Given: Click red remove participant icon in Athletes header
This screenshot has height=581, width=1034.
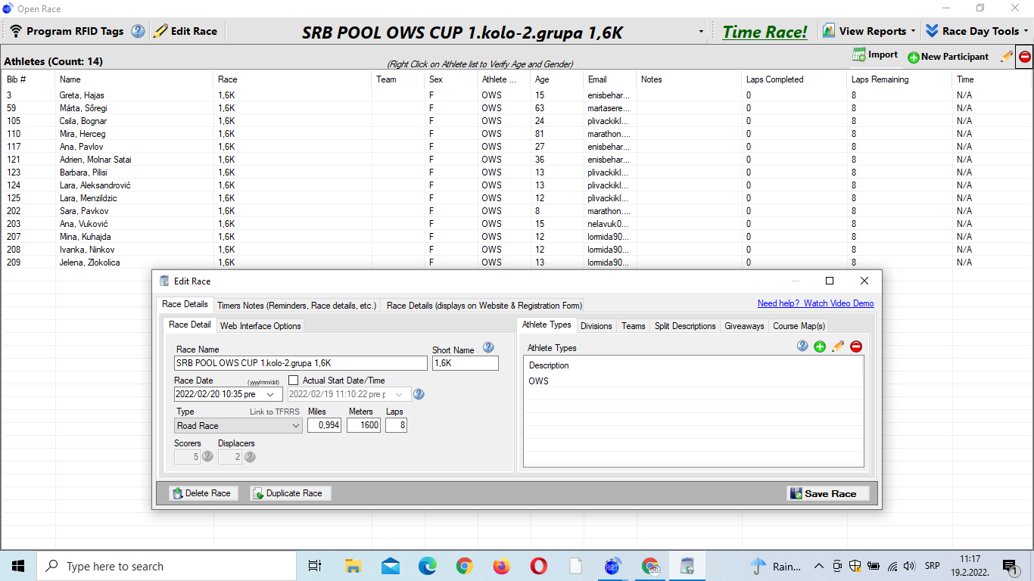Looking at the screenshot, I should point(1025,57).
